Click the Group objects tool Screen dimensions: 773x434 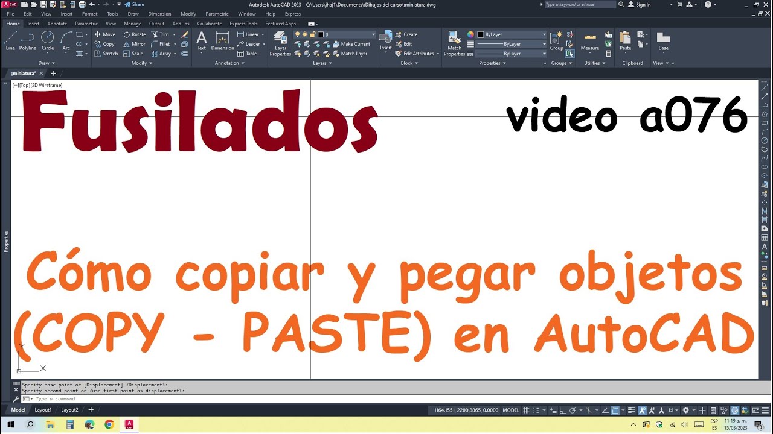(x=556, y=41)
